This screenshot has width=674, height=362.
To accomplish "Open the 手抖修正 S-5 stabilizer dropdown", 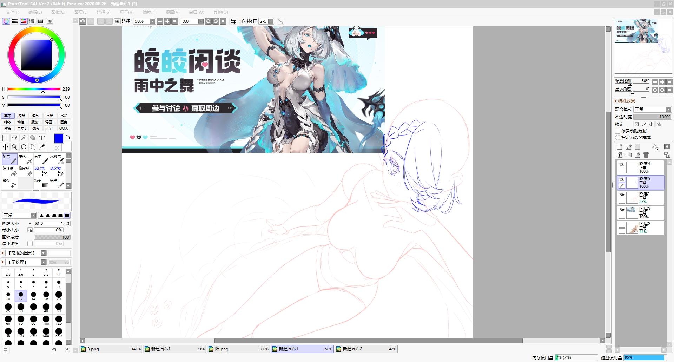I will coord(271,21).
